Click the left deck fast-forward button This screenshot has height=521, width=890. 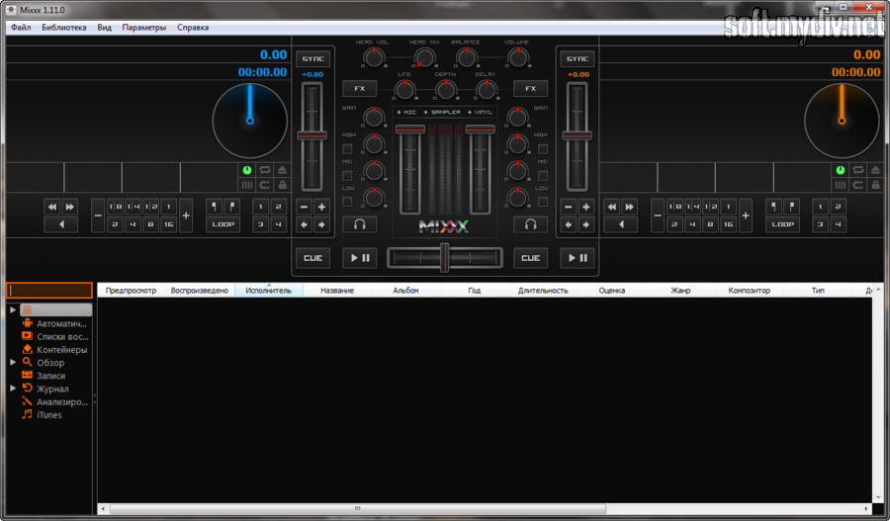point(69,208)
